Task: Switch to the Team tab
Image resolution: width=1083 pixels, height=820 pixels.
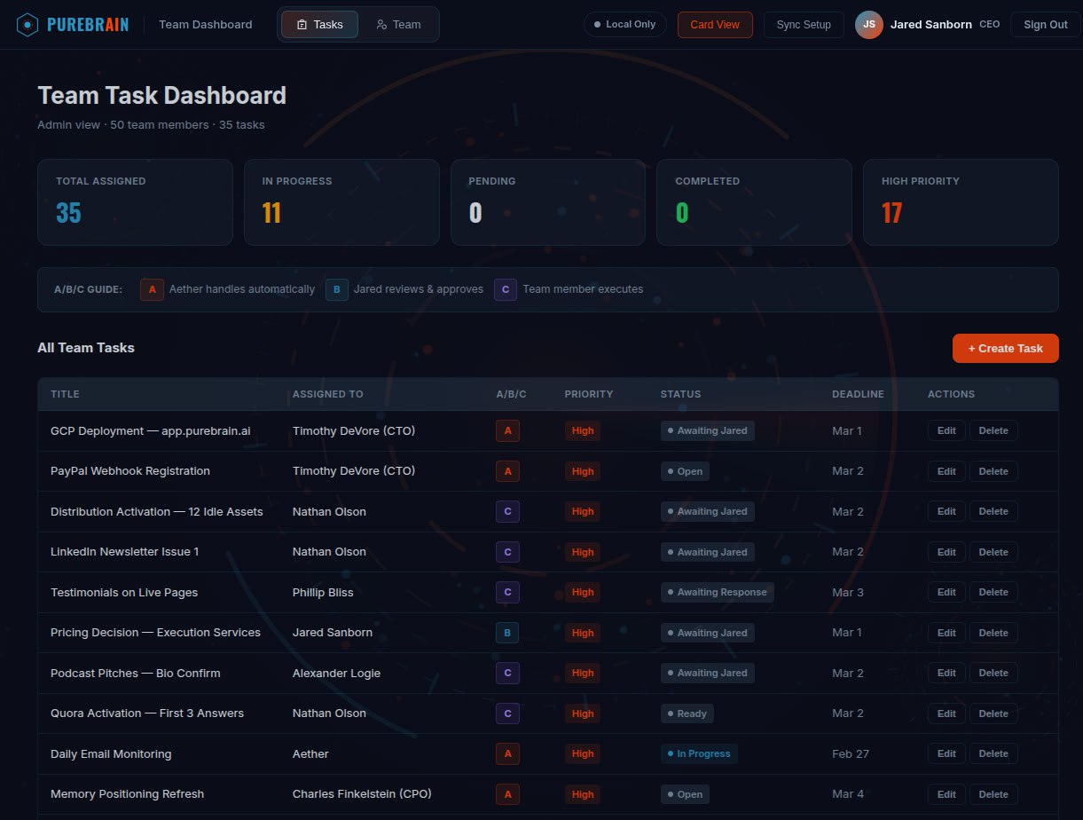Action: (397, 24)
